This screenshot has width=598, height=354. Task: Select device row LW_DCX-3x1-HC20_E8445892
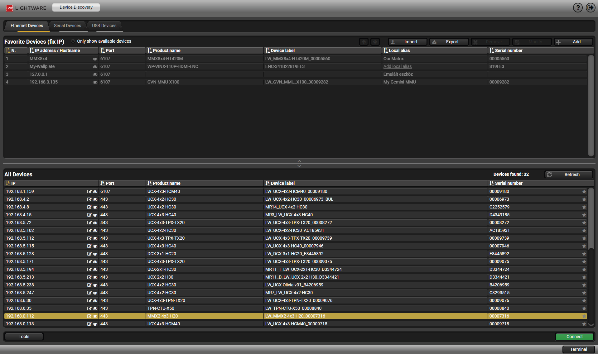pyautogui.click(x=296, y=254)
